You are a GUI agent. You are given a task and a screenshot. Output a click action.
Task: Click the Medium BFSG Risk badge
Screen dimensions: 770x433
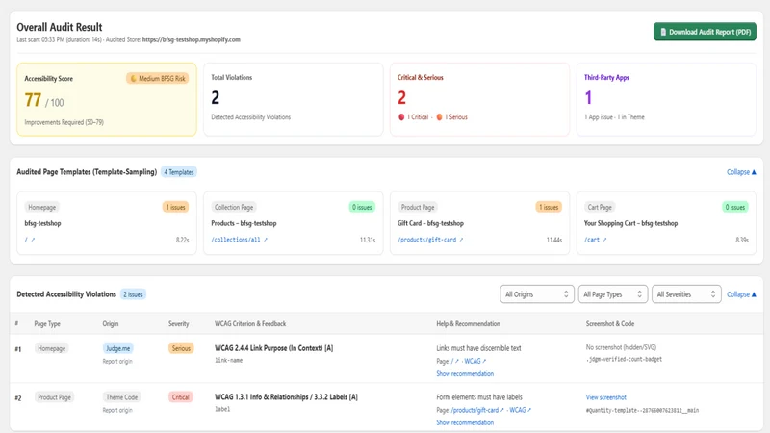(158, 79)
